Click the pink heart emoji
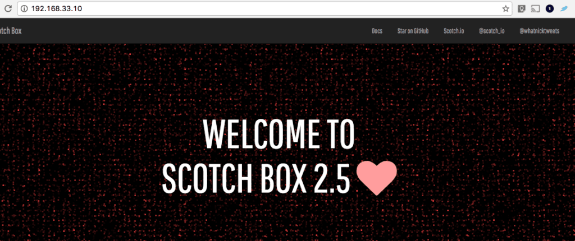The width and height of the screenshot is (575, 241). coord(377,178)
